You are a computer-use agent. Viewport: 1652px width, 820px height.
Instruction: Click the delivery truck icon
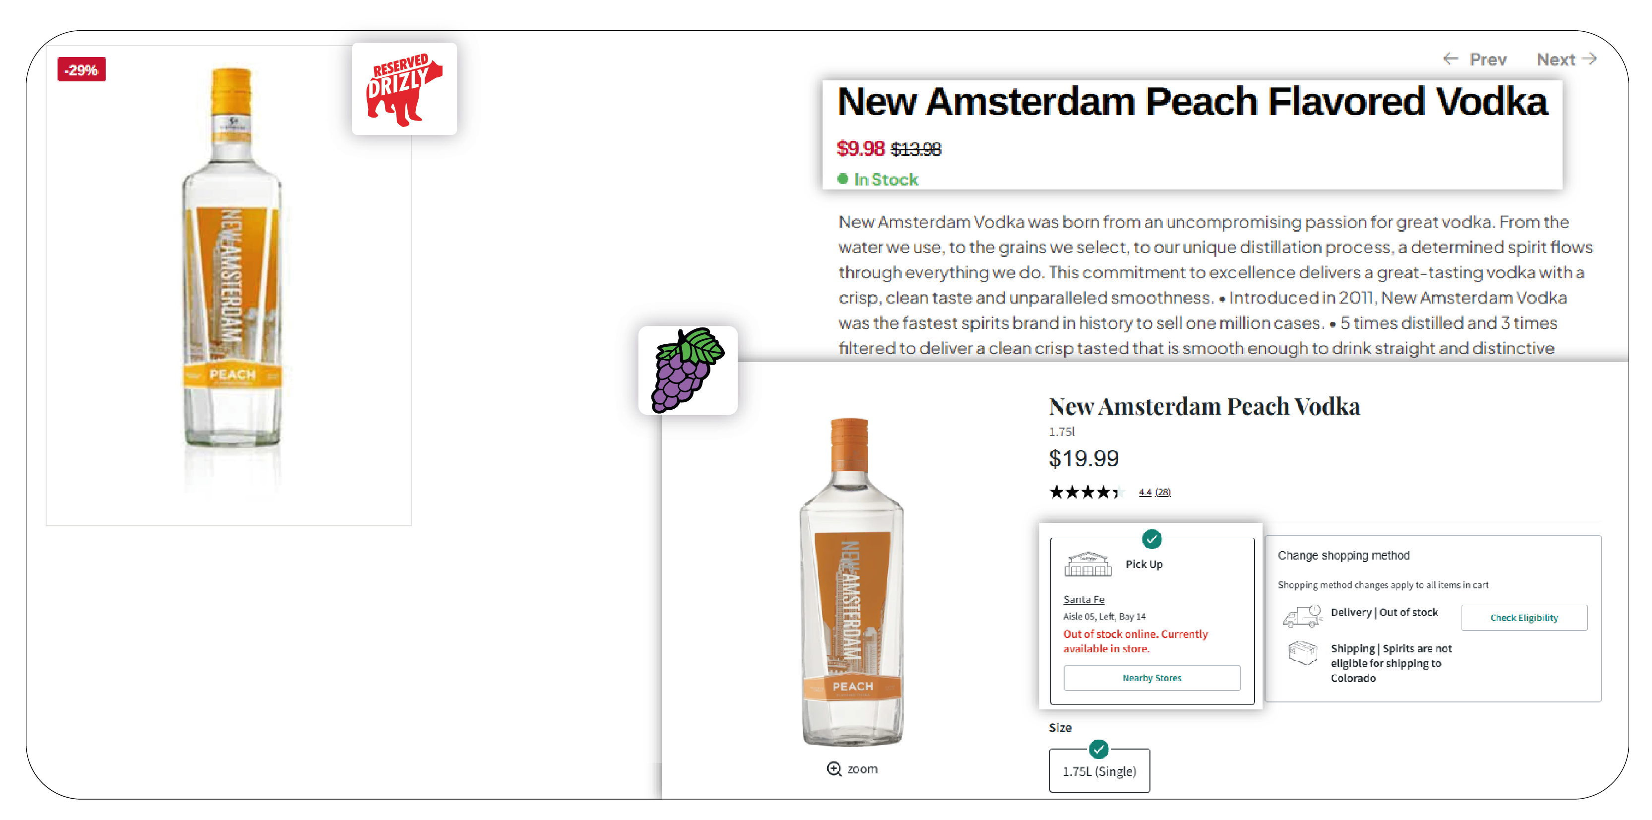click(1302, 616)
